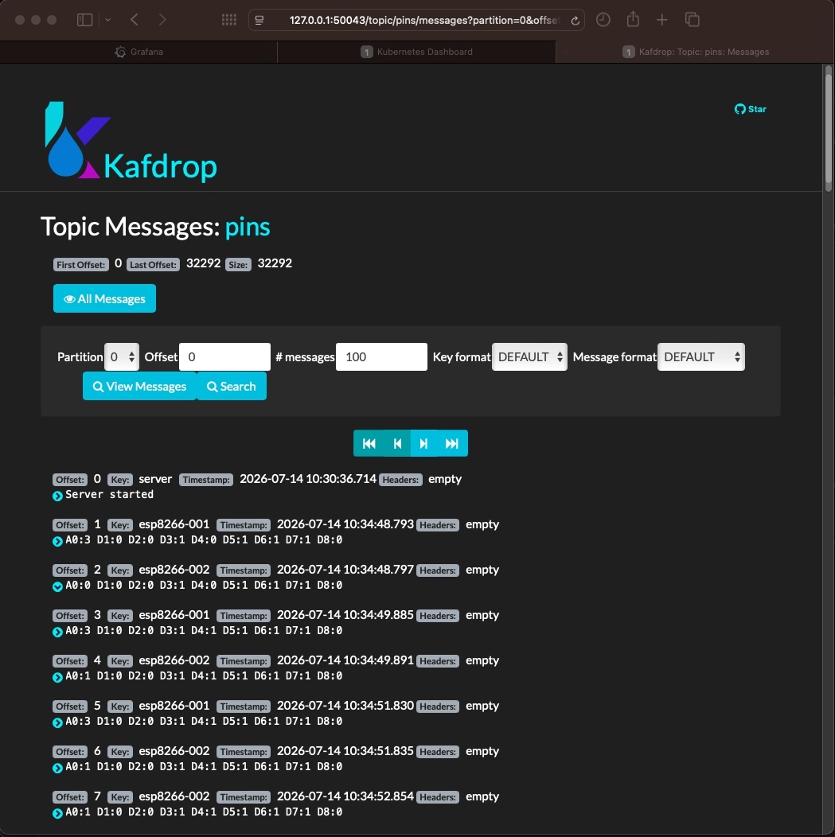Switch to the Grafana tab
Image resolution: width=835 pixels, height=837 pixels.
(139, 52)
